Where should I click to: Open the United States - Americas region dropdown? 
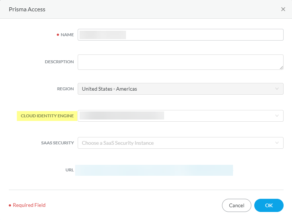pos(176,89)
